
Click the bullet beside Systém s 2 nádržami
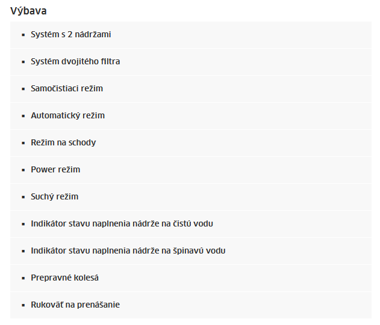23,35
